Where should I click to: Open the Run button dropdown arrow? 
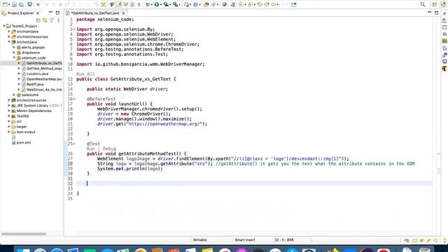click(161, 5)
